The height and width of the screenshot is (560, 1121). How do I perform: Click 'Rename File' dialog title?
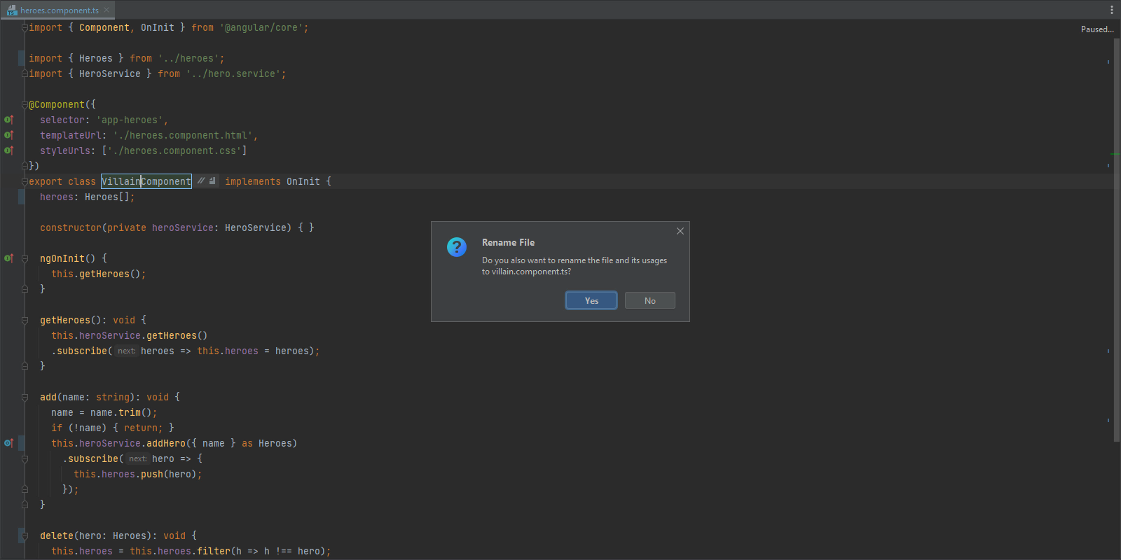coord(508,242)
